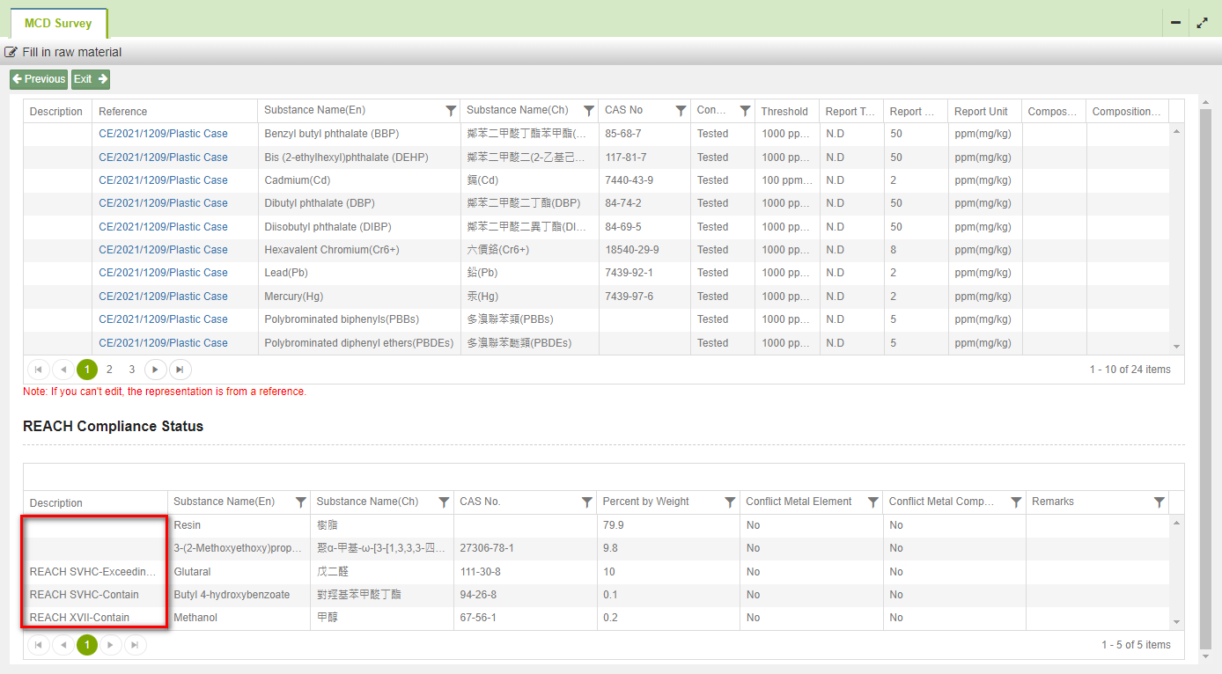
Task: Open reference link for Mercury(Hg) row
Action: coord(163,297)
